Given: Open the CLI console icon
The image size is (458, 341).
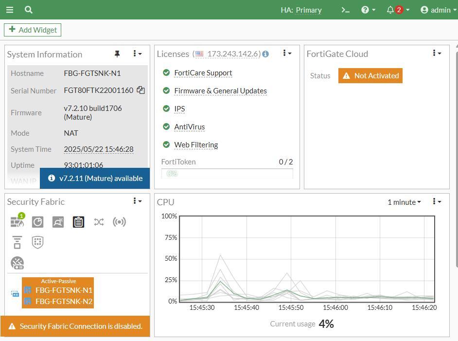Looking at the screenshot, I should click(x=345, y=10).
